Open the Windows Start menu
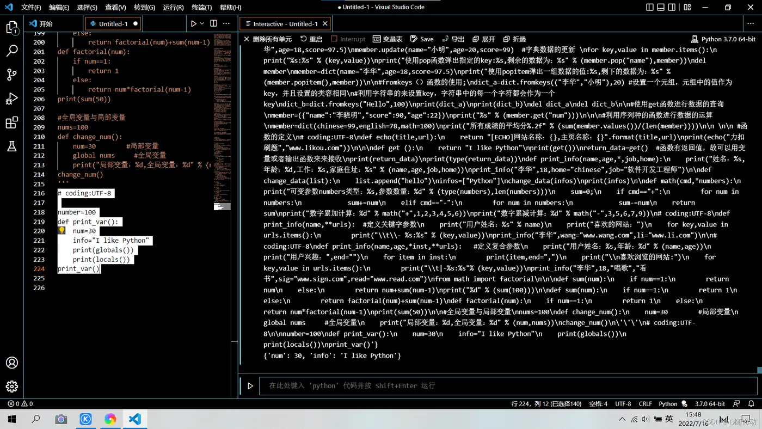This screenshot has height=429, width=762. (11, 419)
